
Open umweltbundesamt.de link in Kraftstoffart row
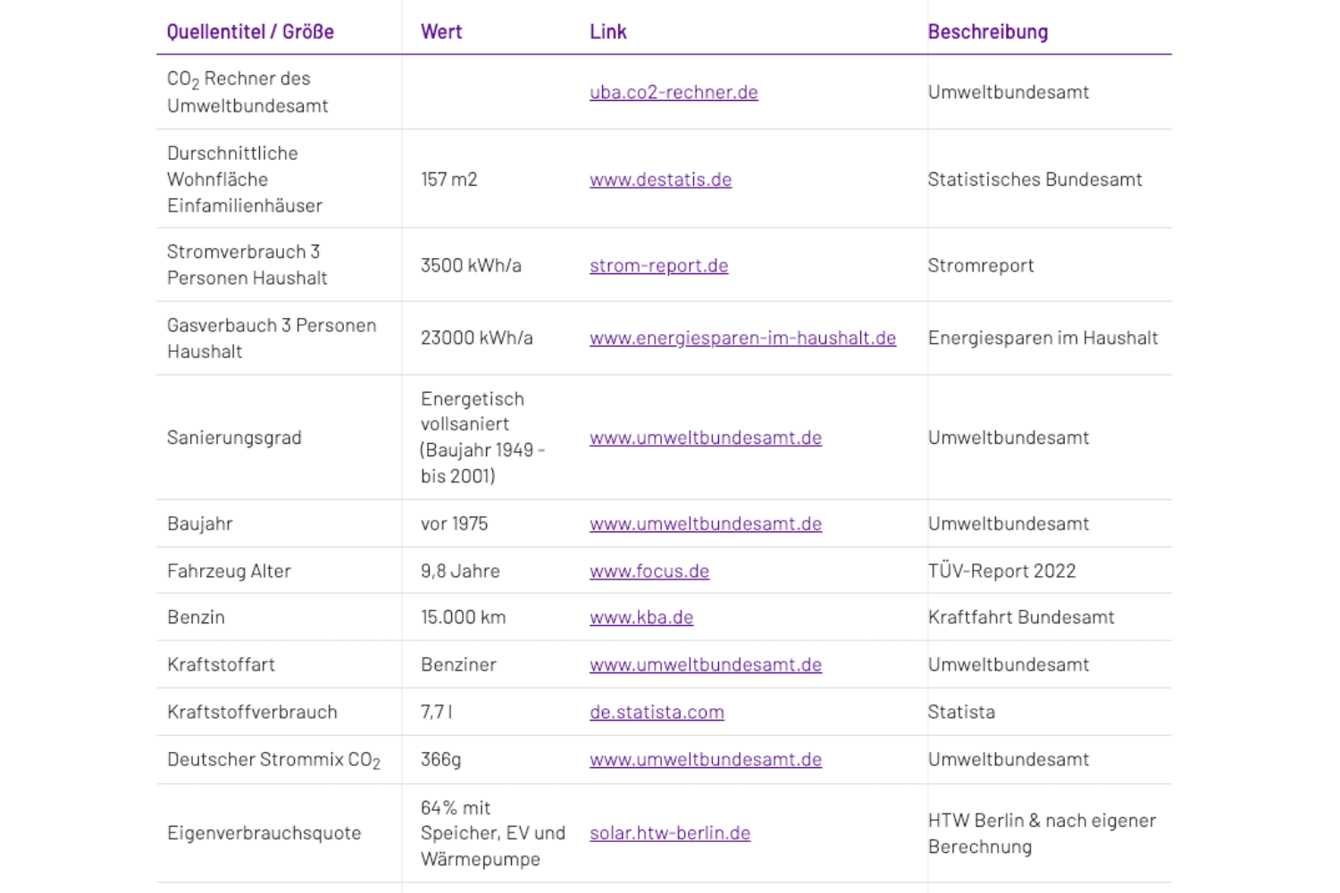706,664
